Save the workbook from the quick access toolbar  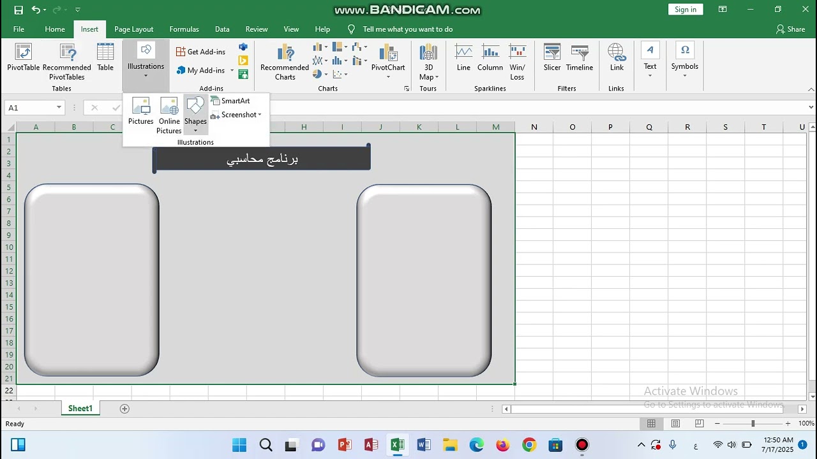(x=19, y=10)
